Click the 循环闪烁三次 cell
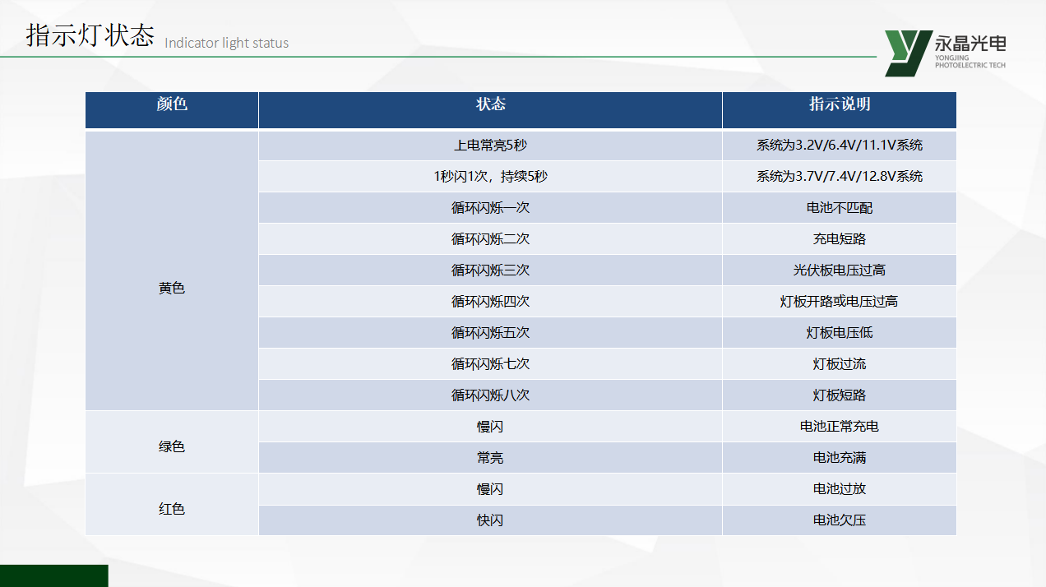 [x=490, y=270]
